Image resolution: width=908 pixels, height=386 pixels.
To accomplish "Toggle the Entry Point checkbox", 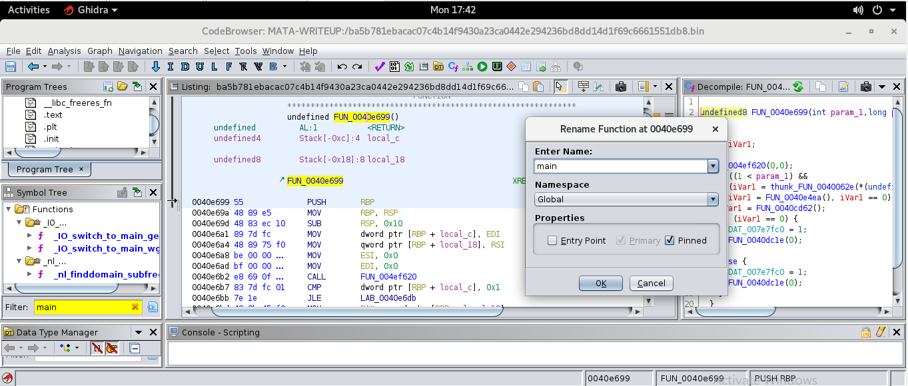I will (x=552, y=241).
